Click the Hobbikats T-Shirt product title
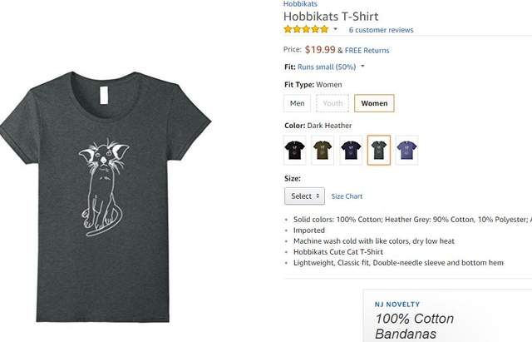The height and width of the screenshot is (342, 532). [331, 16]
